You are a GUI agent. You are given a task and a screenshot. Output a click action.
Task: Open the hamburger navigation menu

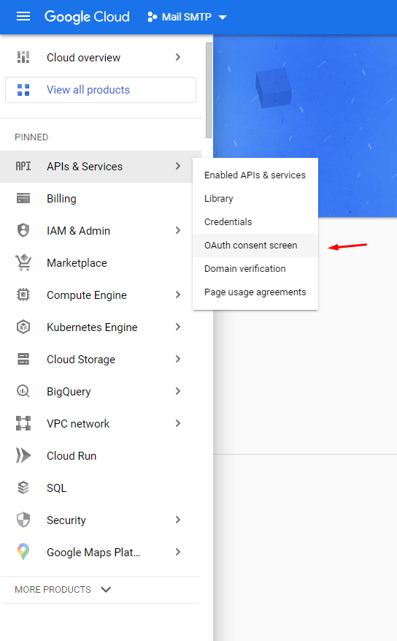23,17
